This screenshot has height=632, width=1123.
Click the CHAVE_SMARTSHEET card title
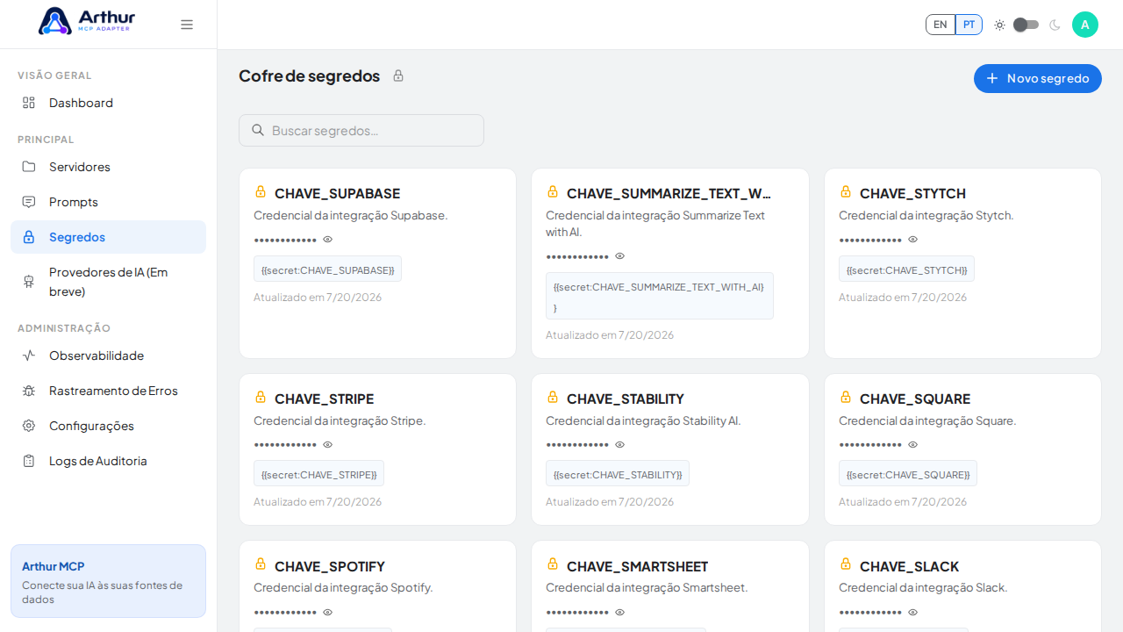tap(637, 566)
